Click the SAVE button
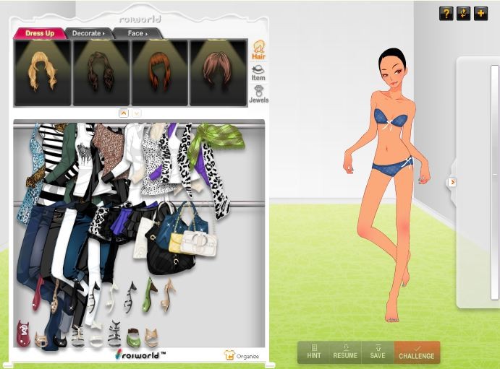Image resolution: width=500 pixels, height=369 pixels. [x=377, y=352]
